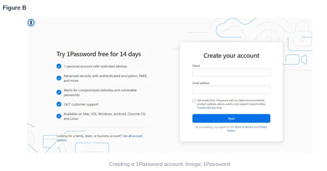The height and width of the screenshot is (171, 327).
Task: Click the 1Password logo icon
Action: [x=31, y=23]
